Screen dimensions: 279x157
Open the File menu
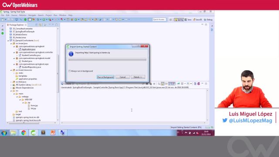3,15
